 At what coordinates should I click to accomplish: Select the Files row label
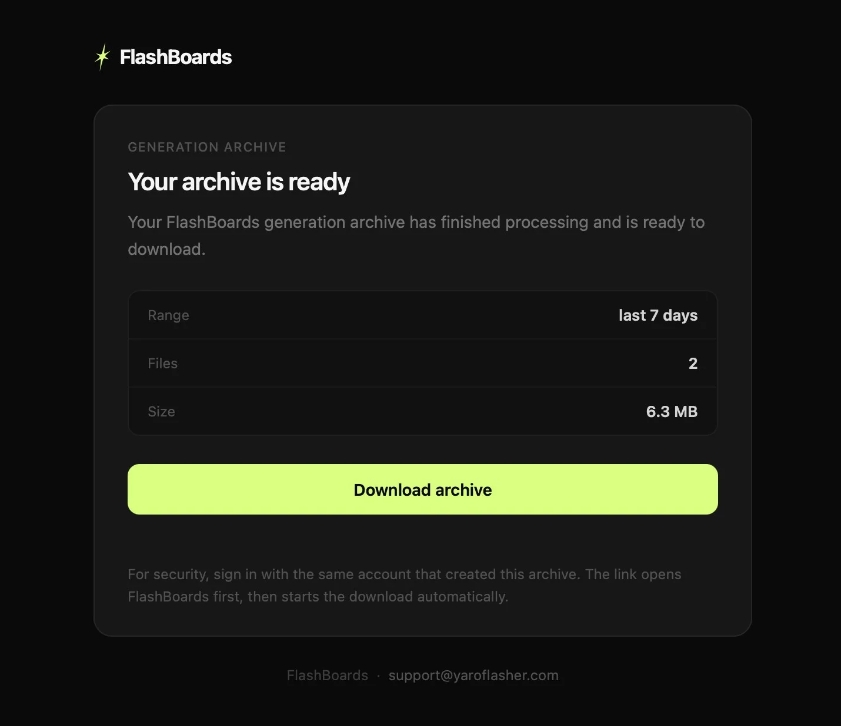(162, 364)
